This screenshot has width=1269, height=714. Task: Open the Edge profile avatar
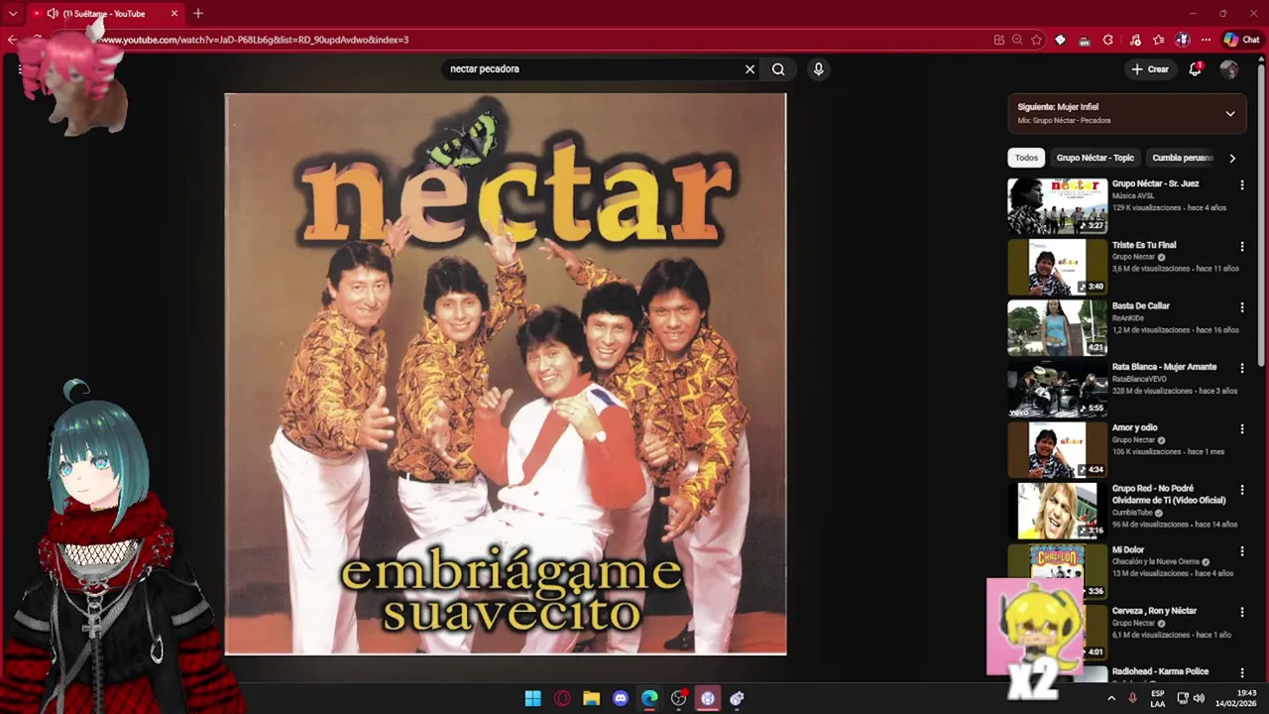(1182, 40)
